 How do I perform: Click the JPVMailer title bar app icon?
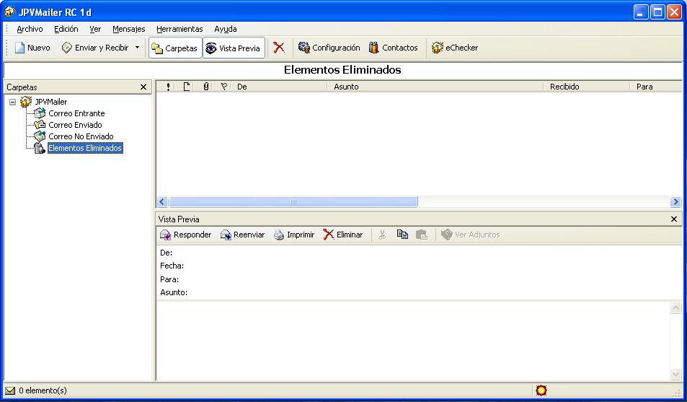coord(10,12)
